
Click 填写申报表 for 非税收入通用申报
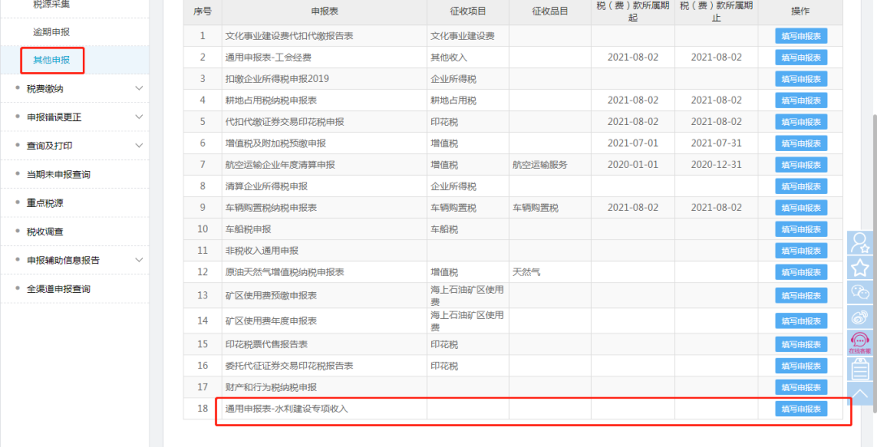click(x=801, y=251)
